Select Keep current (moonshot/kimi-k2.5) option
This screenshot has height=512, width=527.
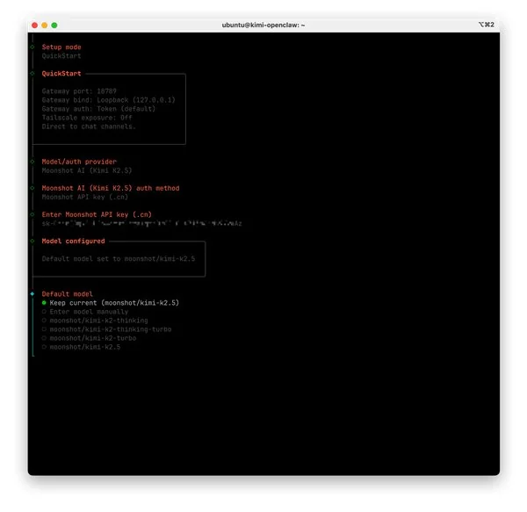pos(111,303)
